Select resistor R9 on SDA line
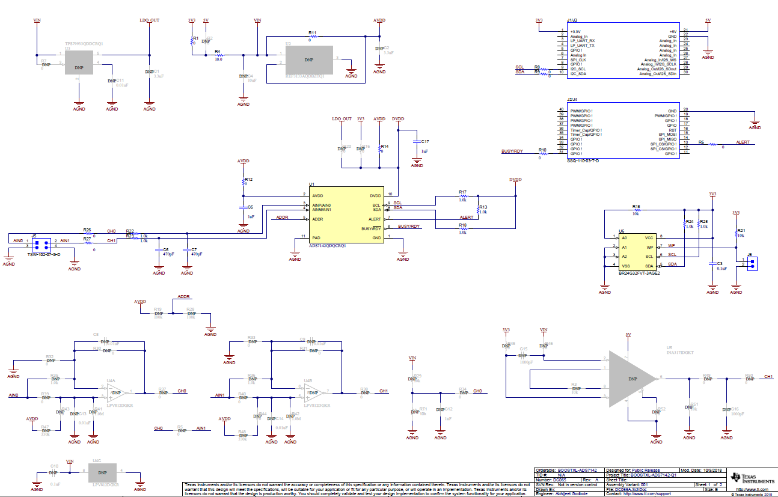 544,73
